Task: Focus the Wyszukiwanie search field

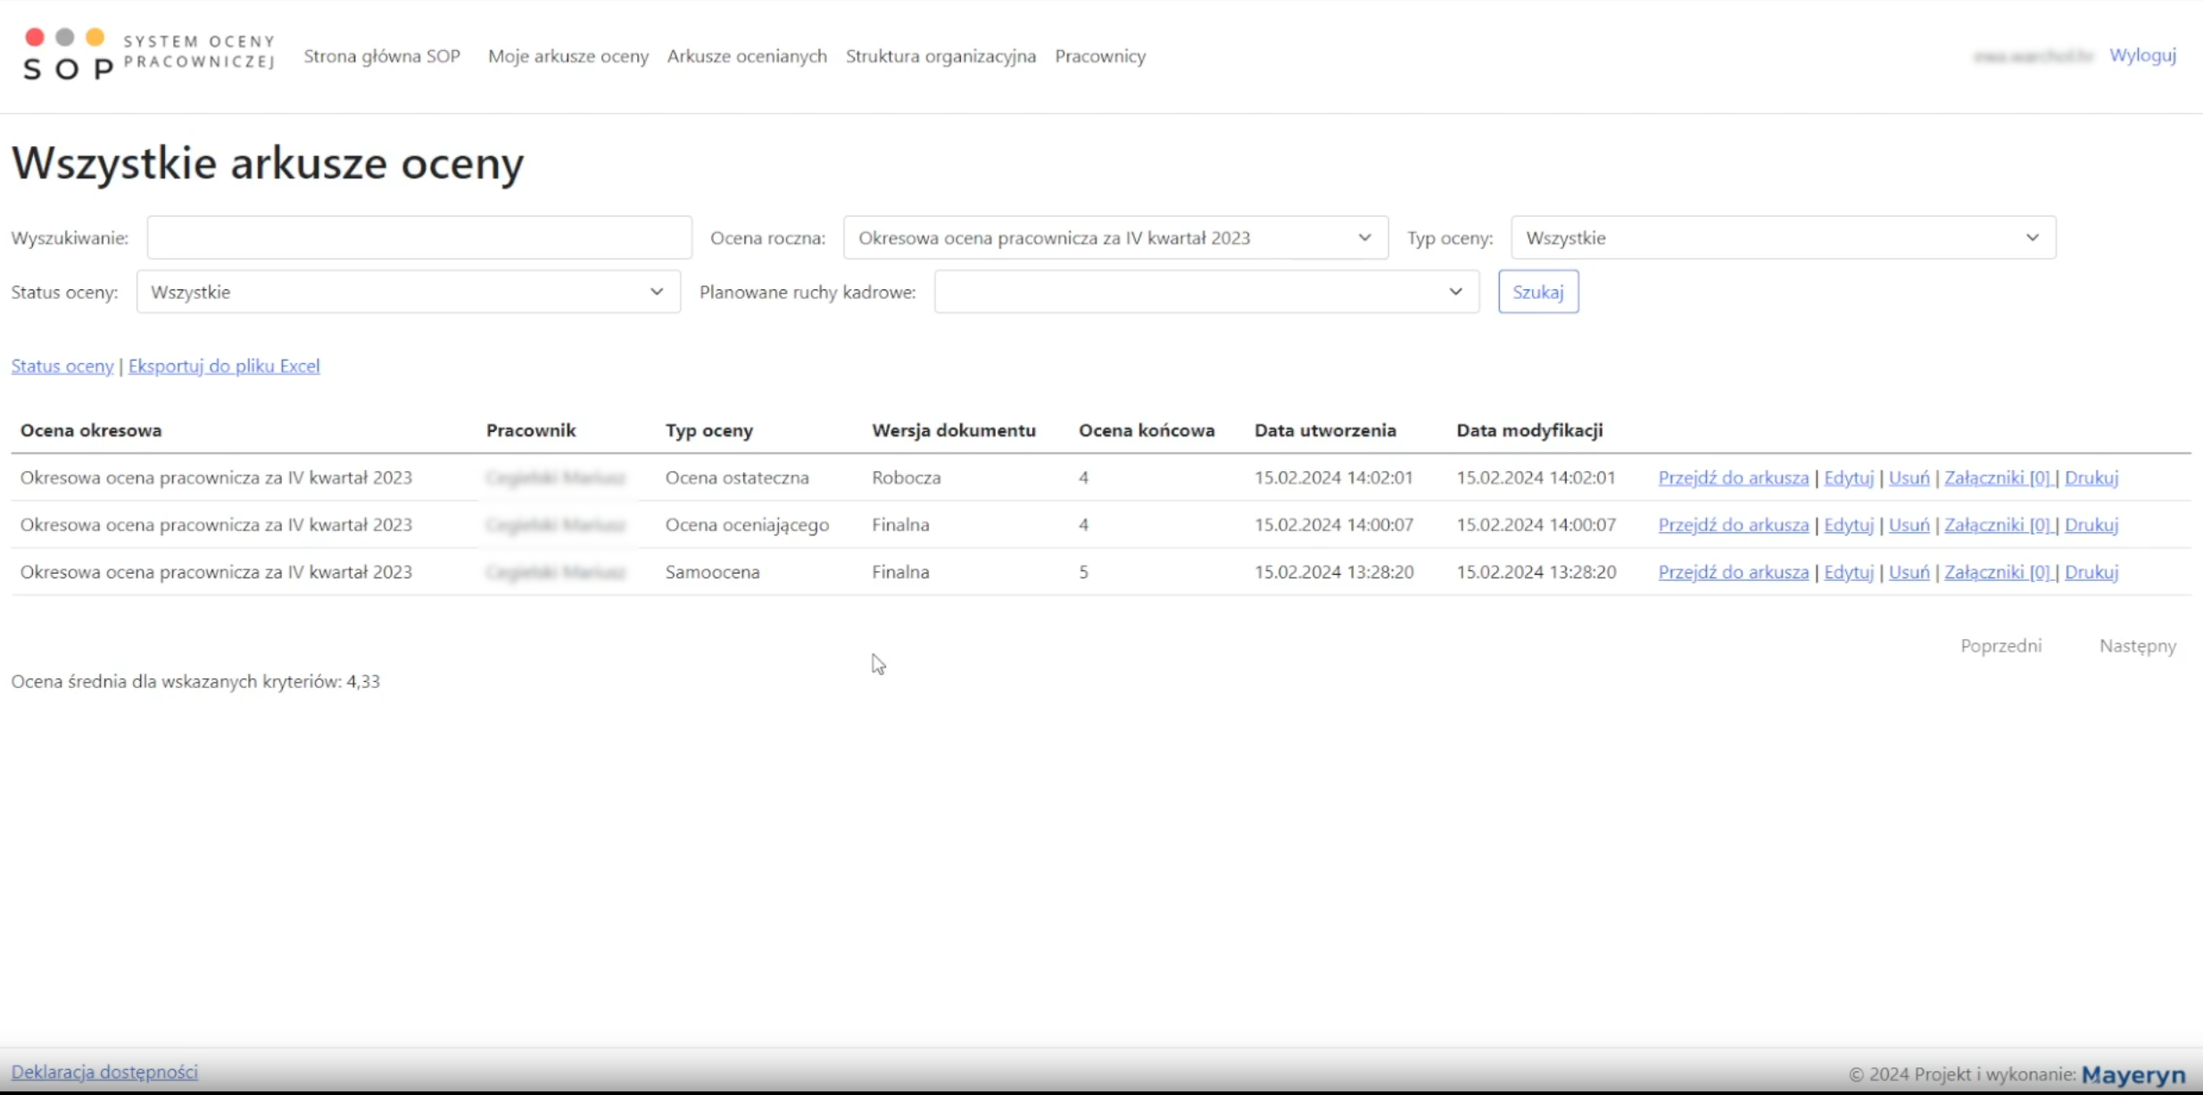Action: click(419, 237)
